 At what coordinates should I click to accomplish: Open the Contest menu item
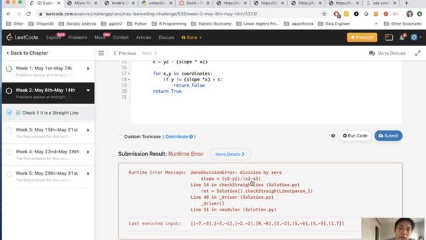click(120, 37)
